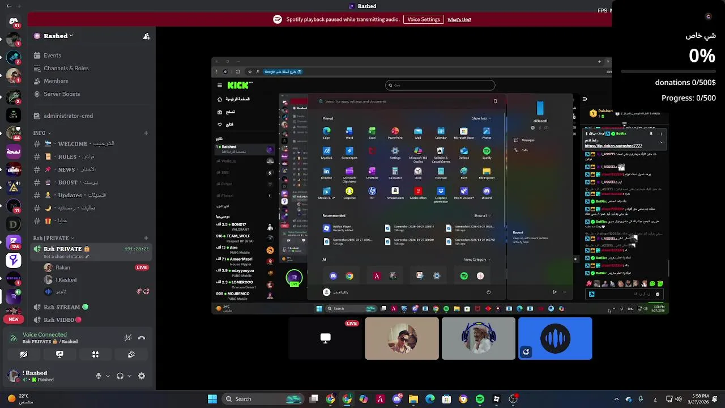Open Discord User Settings gear
This screenshot has width=725, height=408.
(x=142, y=376)
